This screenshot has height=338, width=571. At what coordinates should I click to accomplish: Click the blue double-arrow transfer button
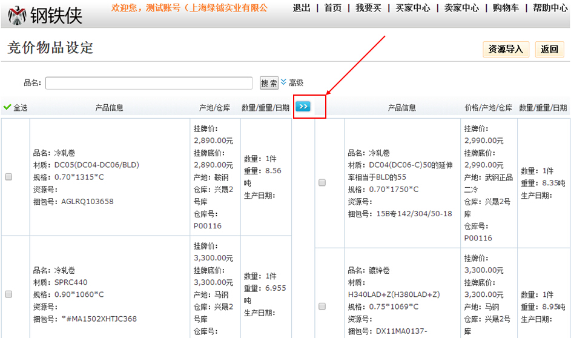click(x=303, y=107)
